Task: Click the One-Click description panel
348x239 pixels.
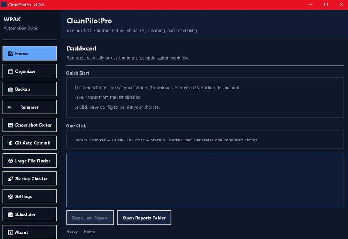Action: [x=205, y=139]
